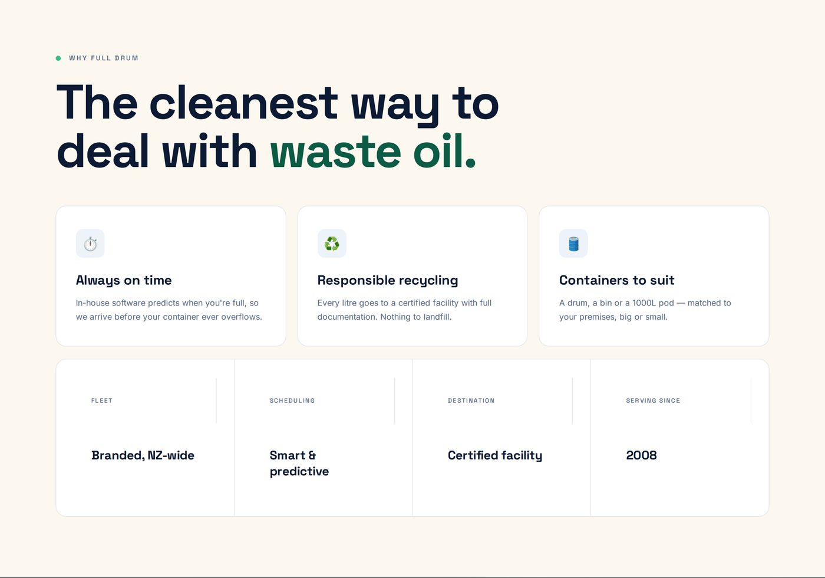This screenshot has height=578, width=825.
Task: Select the Always on time heading
Action: tap(124, 280)
